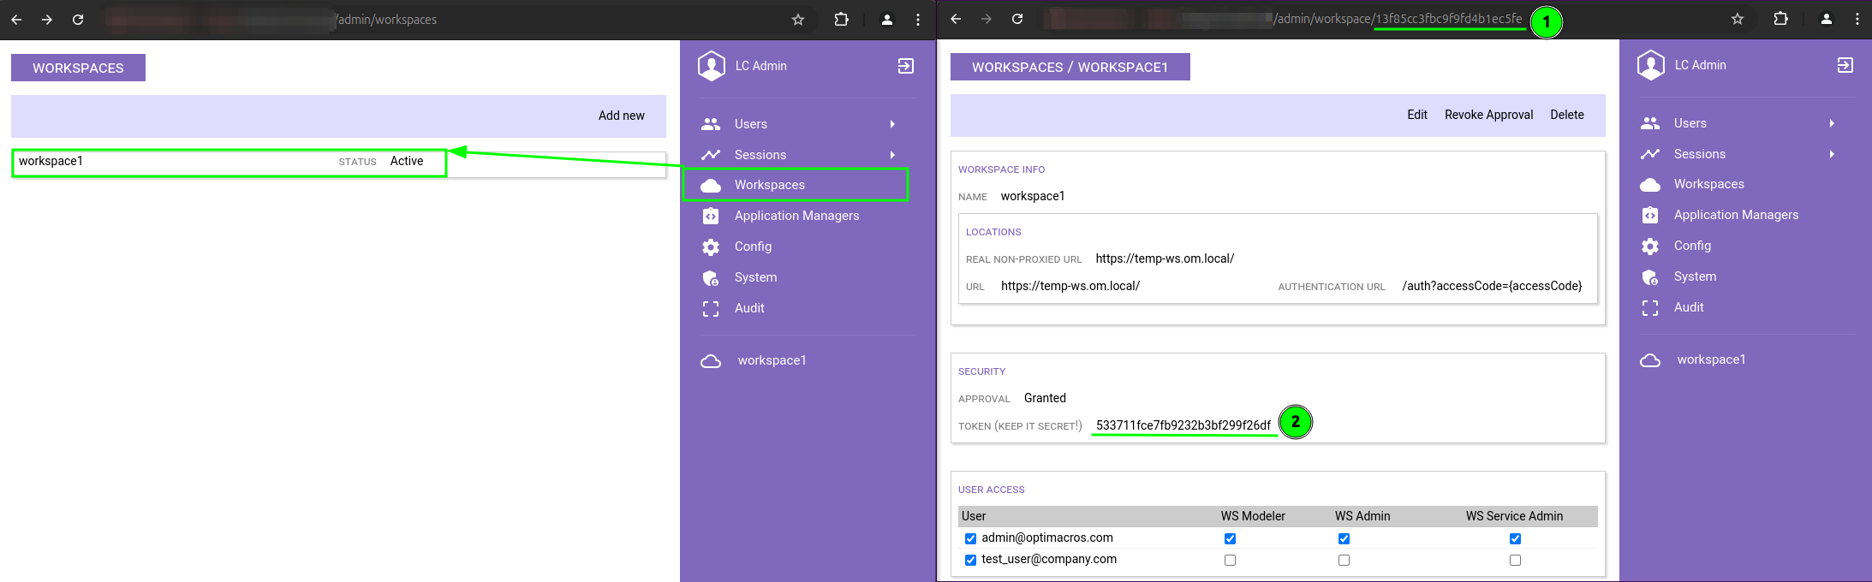Open Audit menu item in workspace1 details sidebar
1872x582 pixels.
click(1689, 307)
